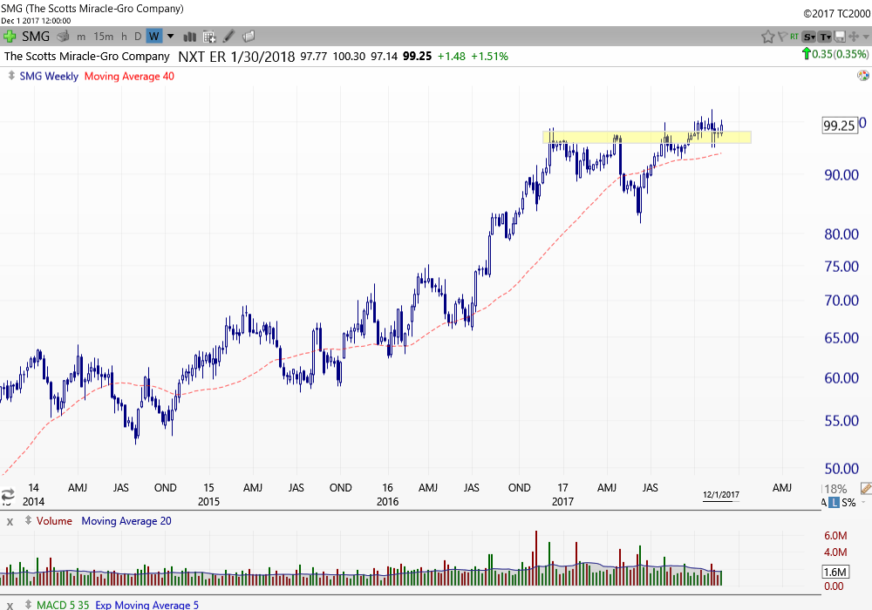Switch to the Daily (D) timeframe
The image size is (872, 610).
point(137,36)
